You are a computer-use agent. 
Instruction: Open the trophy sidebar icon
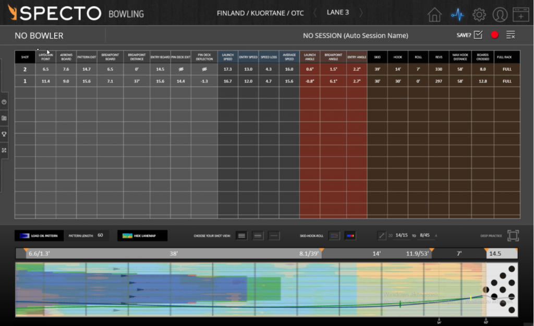click(4, 134)
